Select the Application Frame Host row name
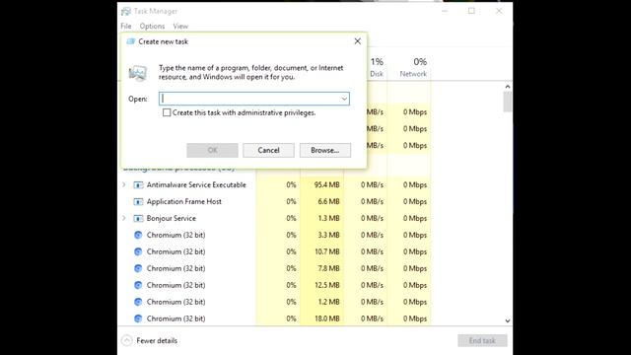This screenshot has height=355, width=631. click(x=184, y=201)
